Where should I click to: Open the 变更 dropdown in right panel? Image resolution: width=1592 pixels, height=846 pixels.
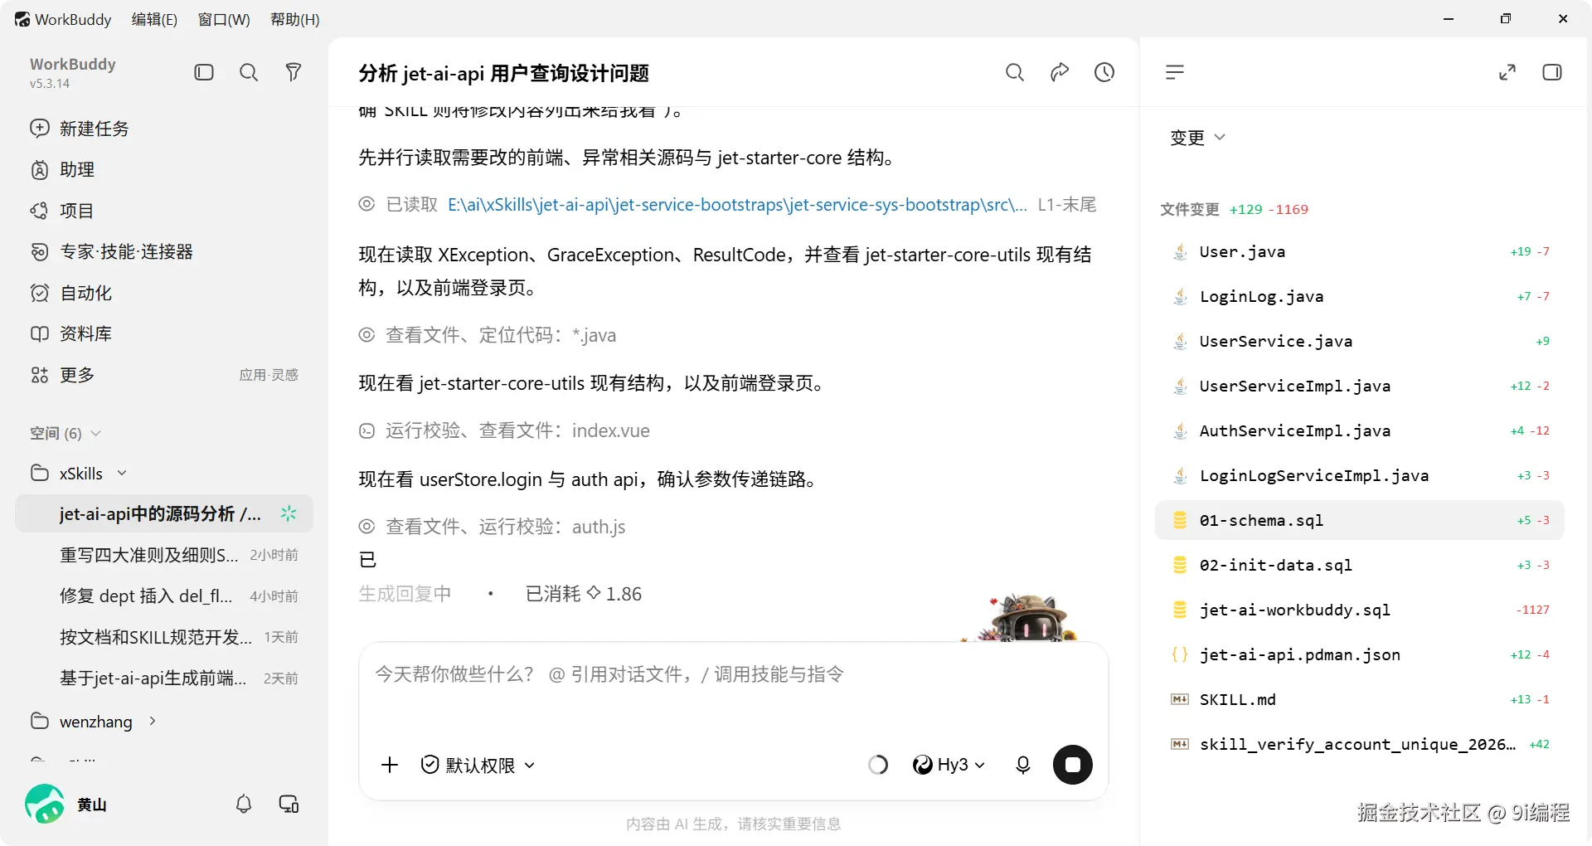tap(1197, 138)
